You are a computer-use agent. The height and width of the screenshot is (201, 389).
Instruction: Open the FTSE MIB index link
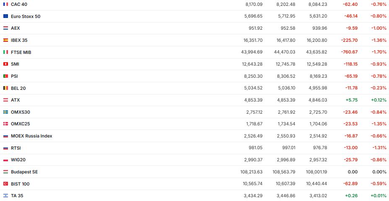point(21,52)
